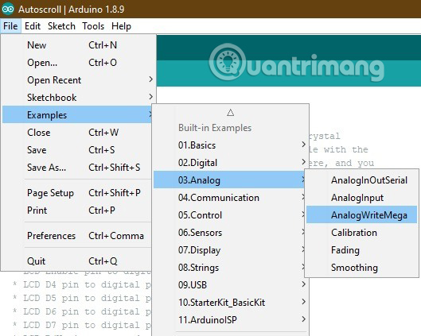Click Save in the File menu
Screen dimensions: 421x336
point(77,150)
